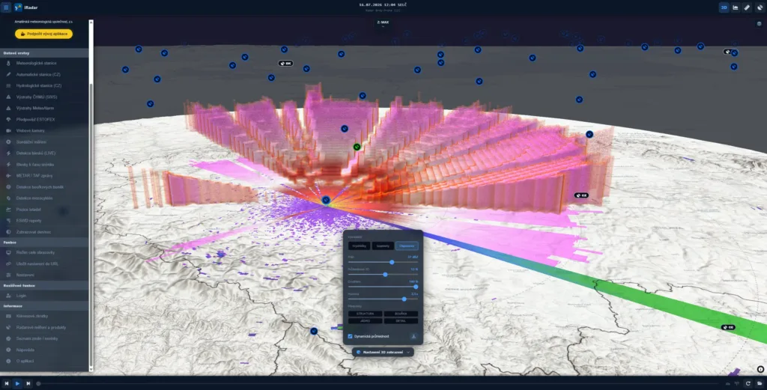Screen dimensions: 767x390
Task: Skip to the previous radar frame
Action: click(x=6, y=384)
